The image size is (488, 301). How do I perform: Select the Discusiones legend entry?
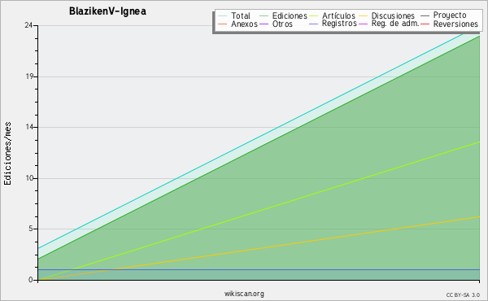(393, 15)
